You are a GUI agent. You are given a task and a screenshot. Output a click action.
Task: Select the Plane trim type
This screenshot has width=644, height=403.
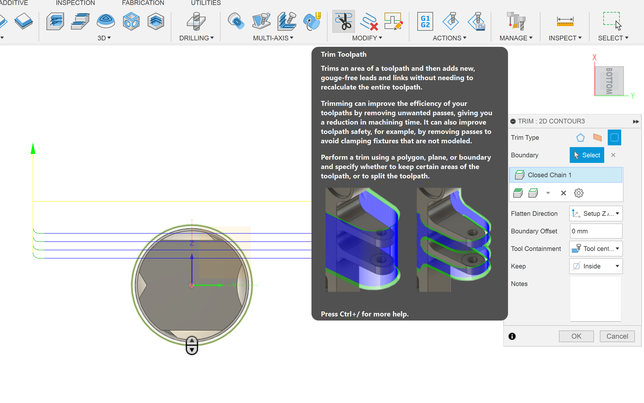pyautogui.click(x=597, y=137)
